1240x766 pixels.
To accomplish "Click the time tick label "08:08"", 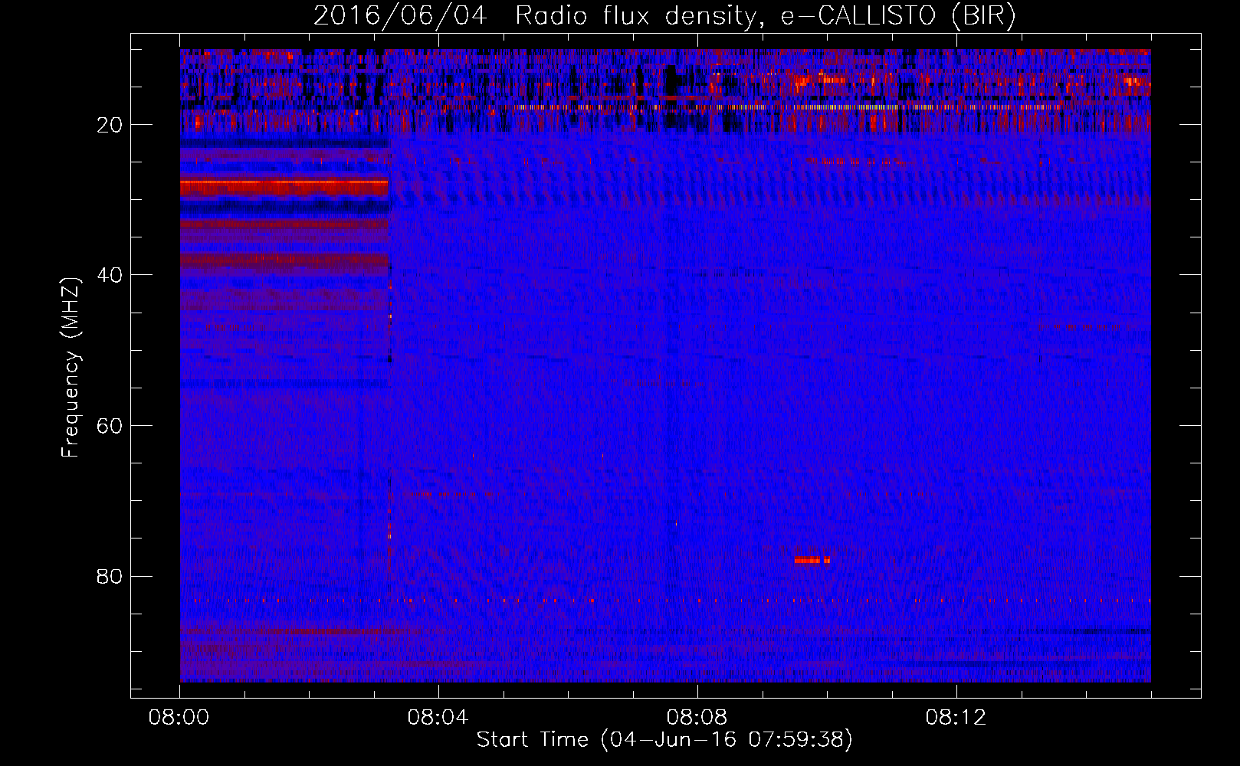I will 697,718.
